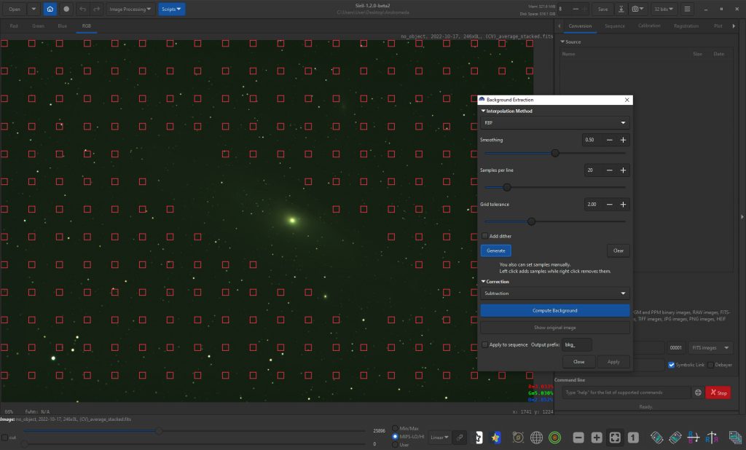
Task: Zoom out with the minus icon
Action: tap(578, 437)
